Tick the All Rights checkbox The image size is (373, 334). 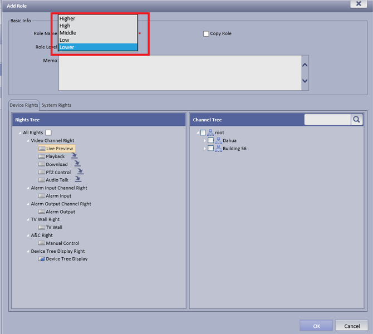[48, 132]
